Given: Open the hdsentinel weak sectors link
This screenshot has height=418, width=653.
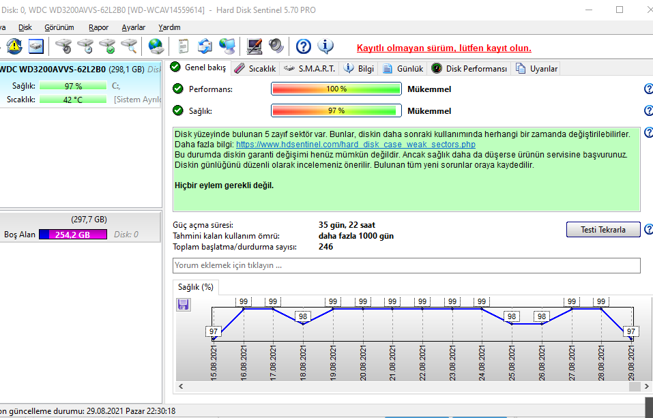Looking at the screenshot, I should (355, 145).
